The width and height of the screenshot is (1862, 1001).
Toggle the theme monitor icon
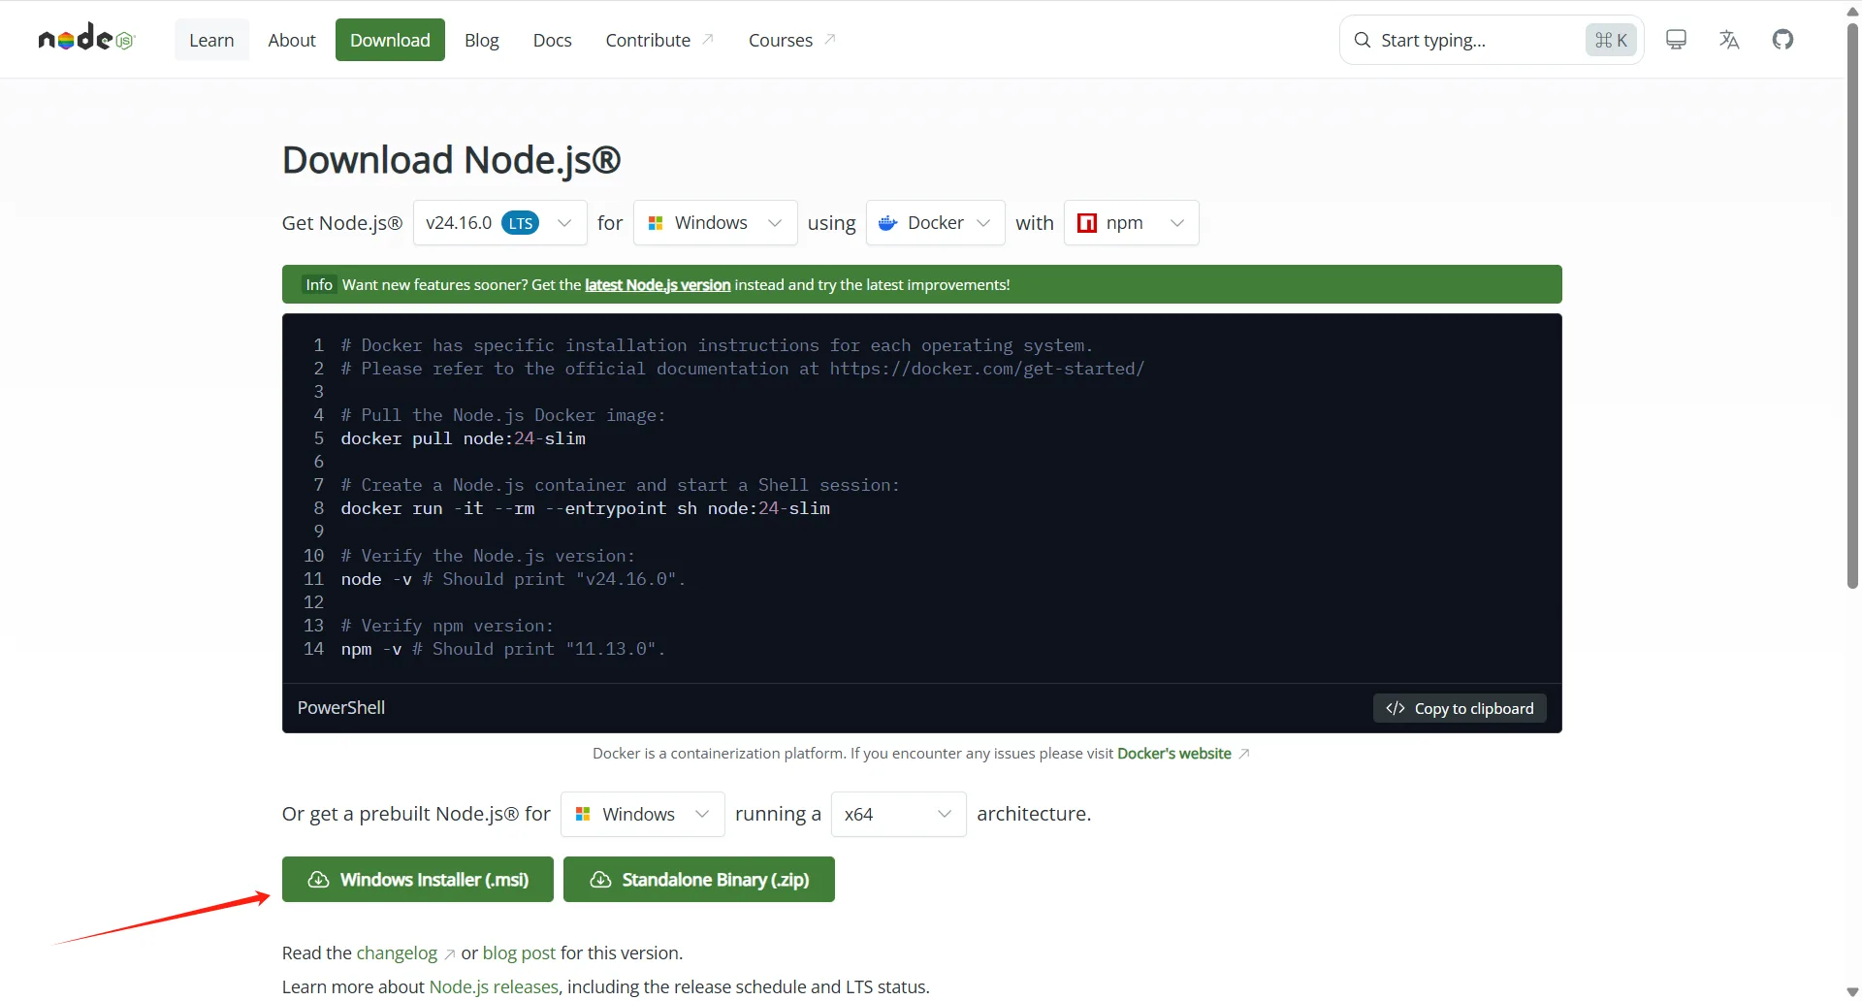1676,40
